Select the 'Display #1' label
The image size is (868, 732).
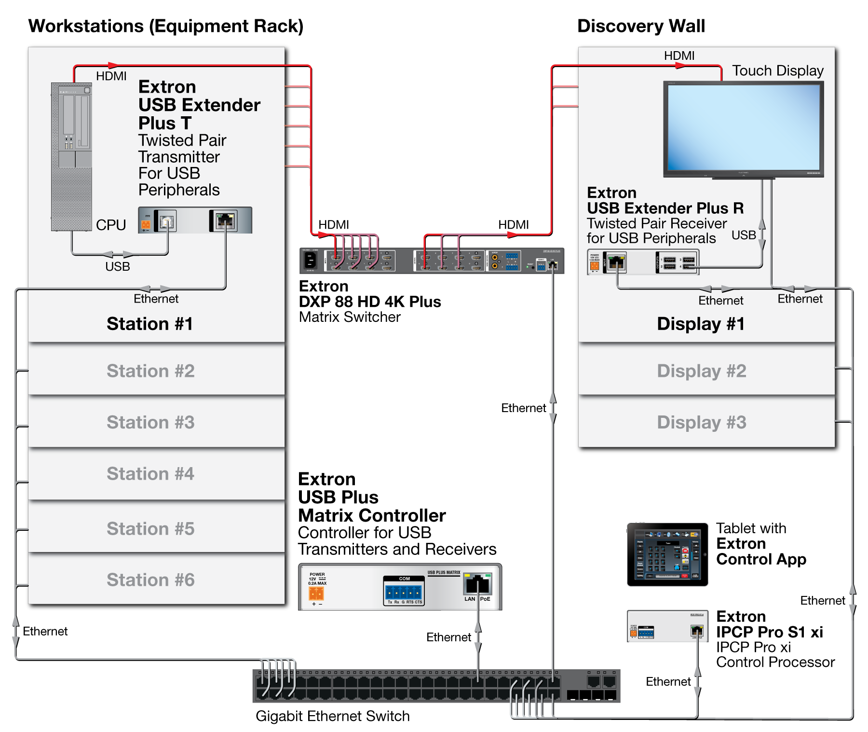click(701, 324)
